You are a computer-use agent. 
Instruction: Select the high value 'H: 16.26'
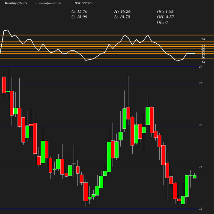click(x=122, y=12)
